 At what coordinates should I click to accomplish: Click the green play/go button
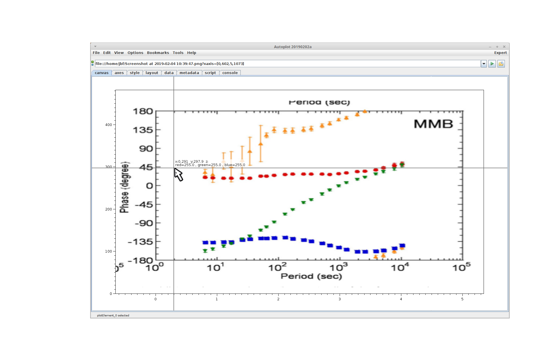coord(492,64)
